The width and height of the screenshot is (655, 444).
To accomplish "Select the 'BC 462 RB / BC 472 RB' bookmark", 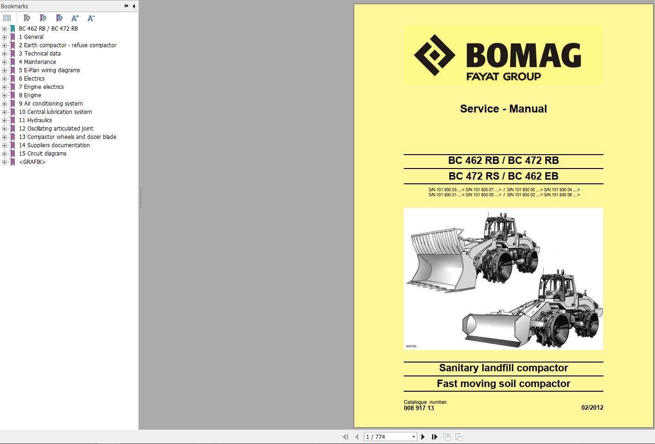I will point(48,29).
